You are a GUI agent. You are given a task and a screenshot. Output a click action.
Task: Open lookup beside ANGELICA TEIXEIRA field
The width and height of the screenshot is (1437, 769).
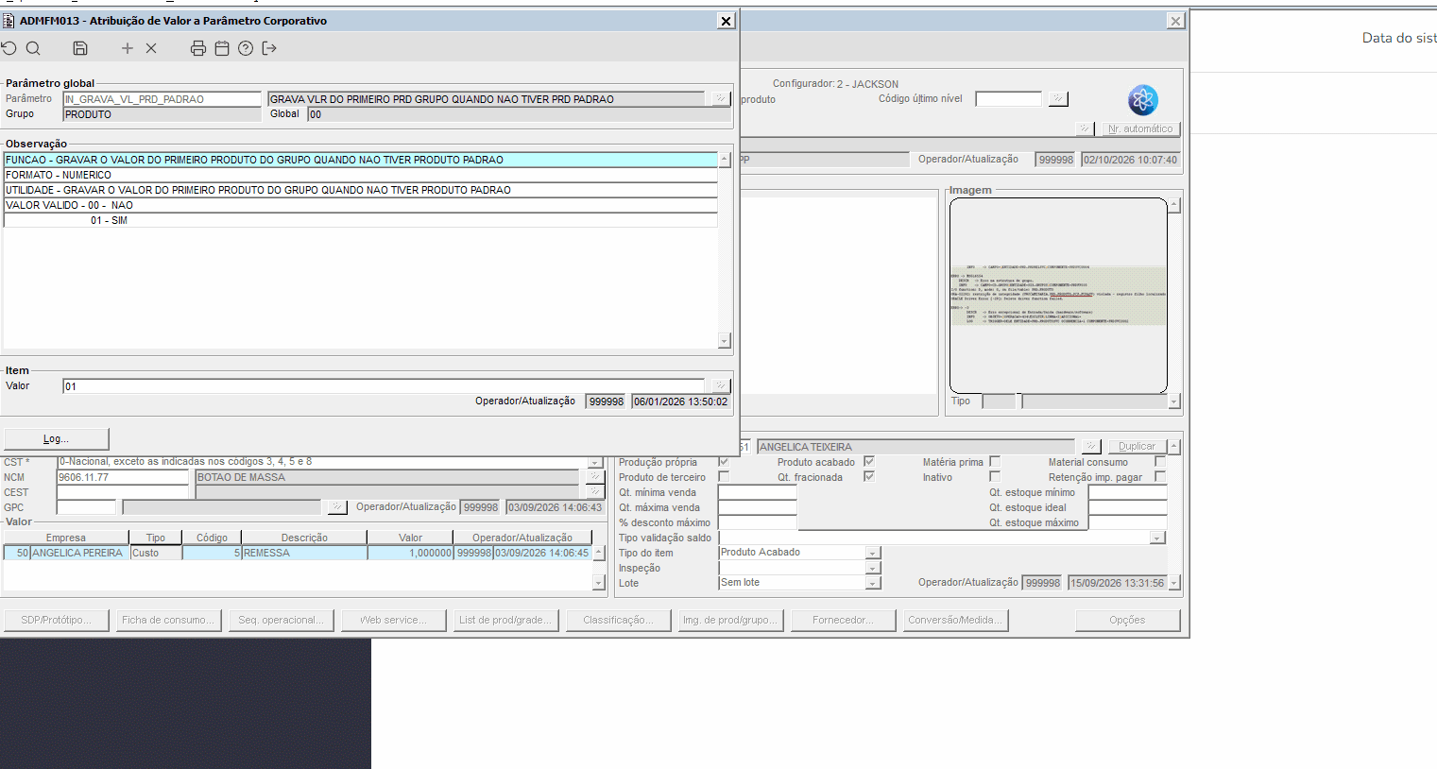[1091, 446]
